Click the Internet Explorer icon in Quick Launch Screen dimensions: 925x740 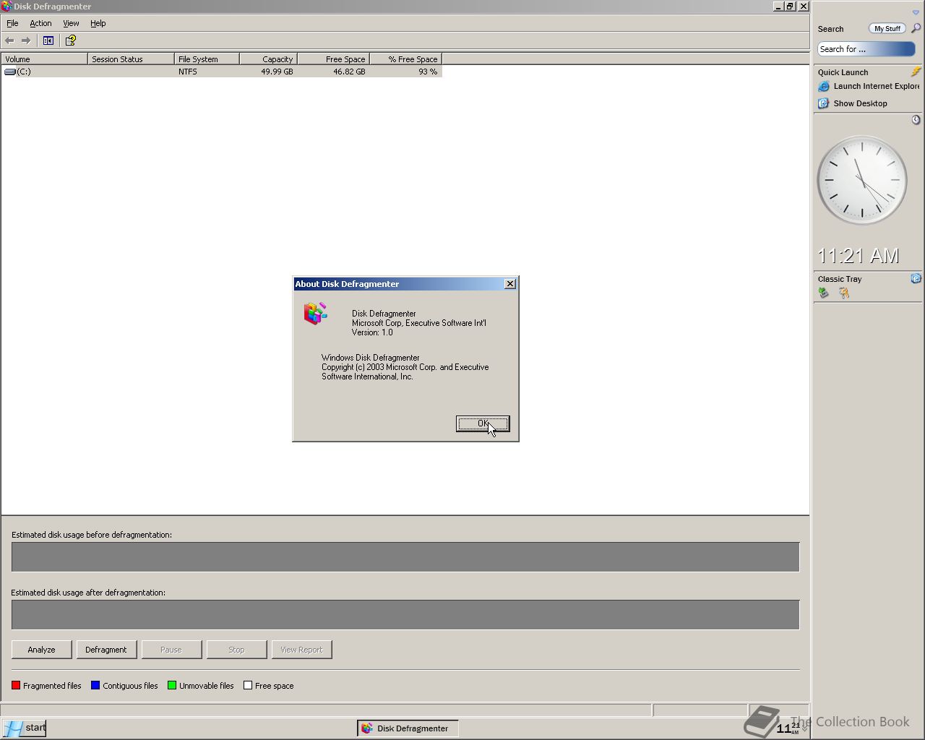coord(823,86)
